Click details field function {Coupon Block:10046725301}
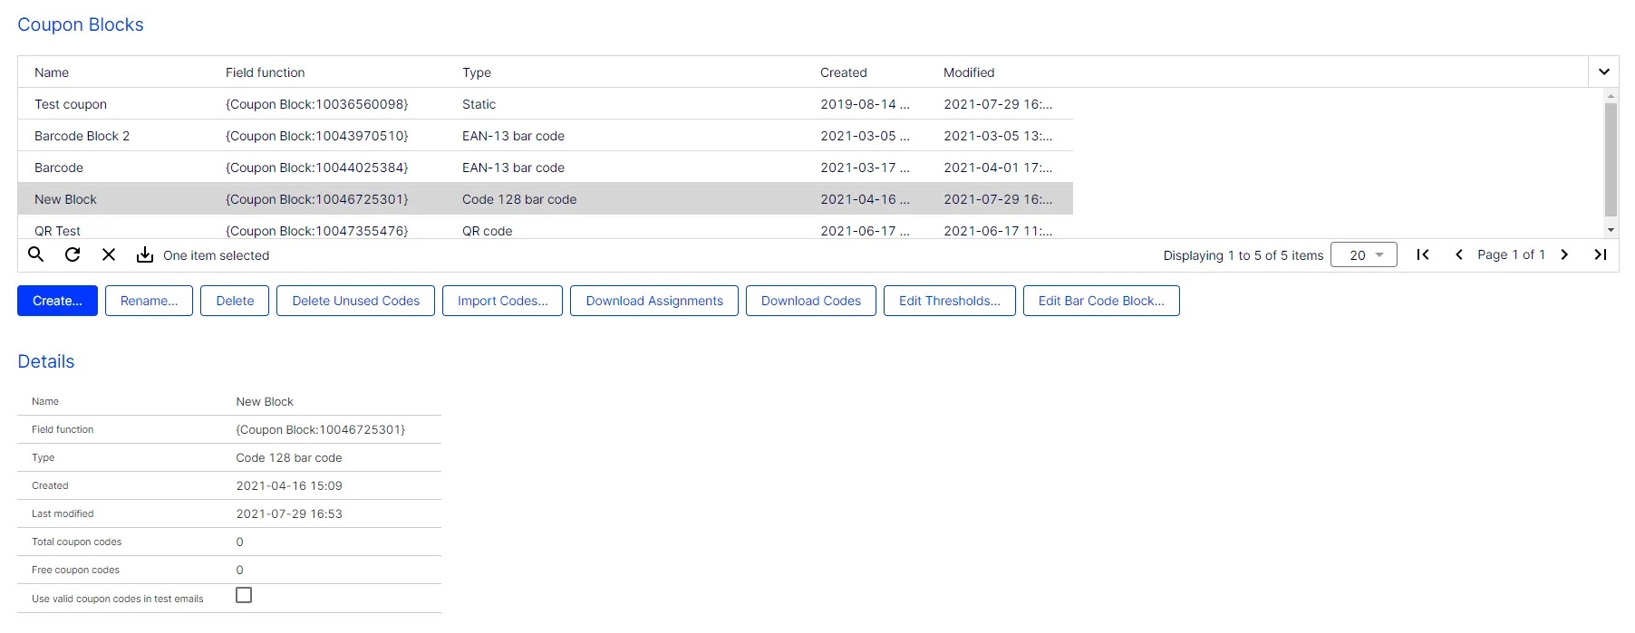The image size is (1635, 633). [x=321, y=429]
